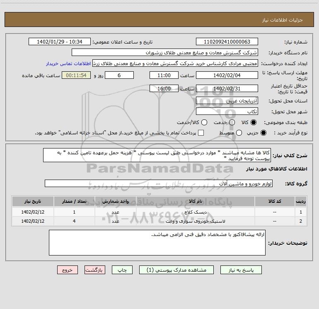Select the خدمت radio button
This screenshot has height=309, width=319.
click(232, 122)
